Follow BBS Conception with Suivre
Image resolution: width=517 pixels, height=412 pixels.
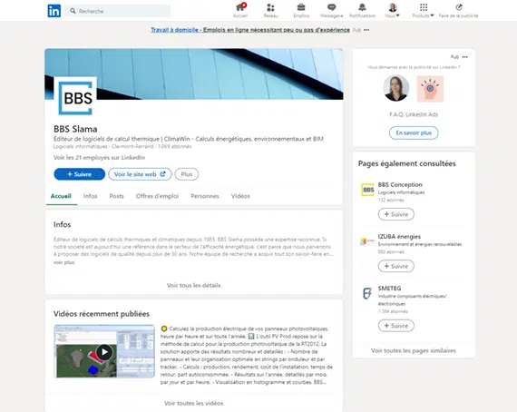tap(396, 214)
